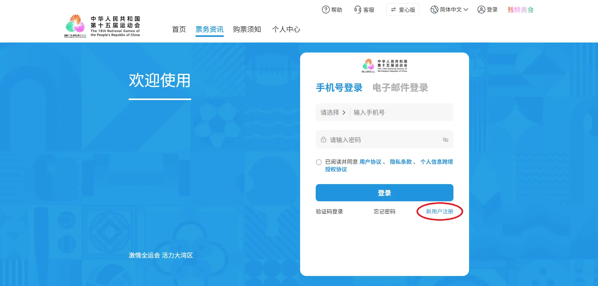
Task: Select 票务资讯 menu item
Action: pos(209,29)
